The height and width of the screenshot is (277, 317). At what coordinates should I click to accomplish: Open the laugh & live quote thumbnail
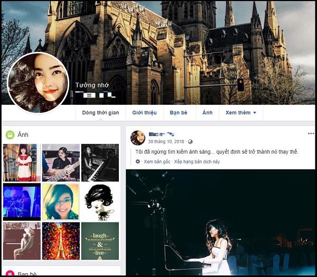[100, 241]
